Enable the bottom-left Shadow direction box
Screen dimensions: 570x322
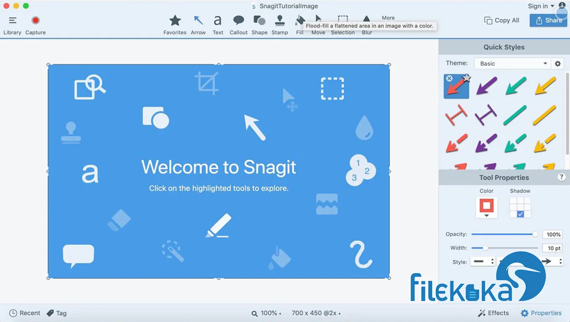pos(513,214)
